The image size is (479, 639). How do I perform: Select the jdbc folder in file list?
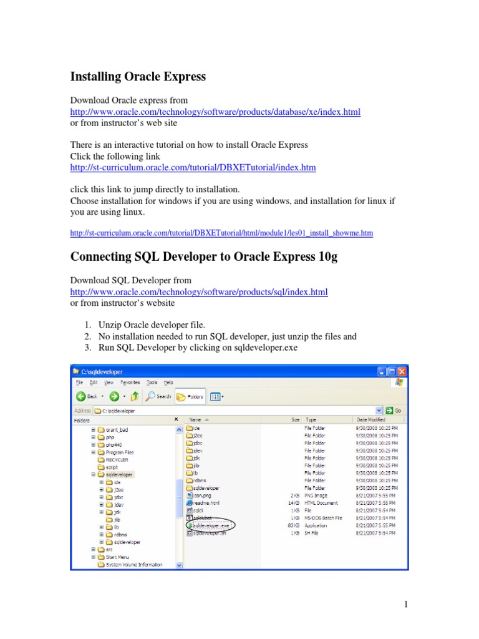(x=195, y=443)
